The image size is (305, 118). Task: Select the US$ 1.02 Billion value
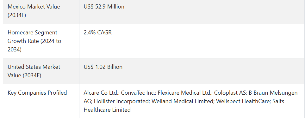[x=103, y=67]
